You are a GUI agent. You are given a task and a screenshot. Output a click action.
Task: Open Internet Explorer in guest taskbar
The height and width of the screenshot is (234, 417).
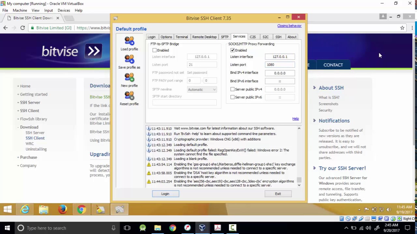(x=25, y=210)
